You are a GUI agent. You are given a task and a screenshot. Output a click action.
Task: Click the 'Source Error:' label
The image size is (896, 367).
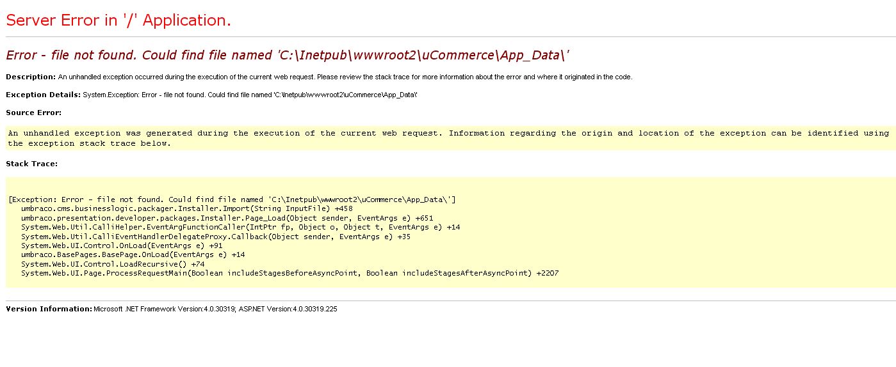(x=33, y=113)
